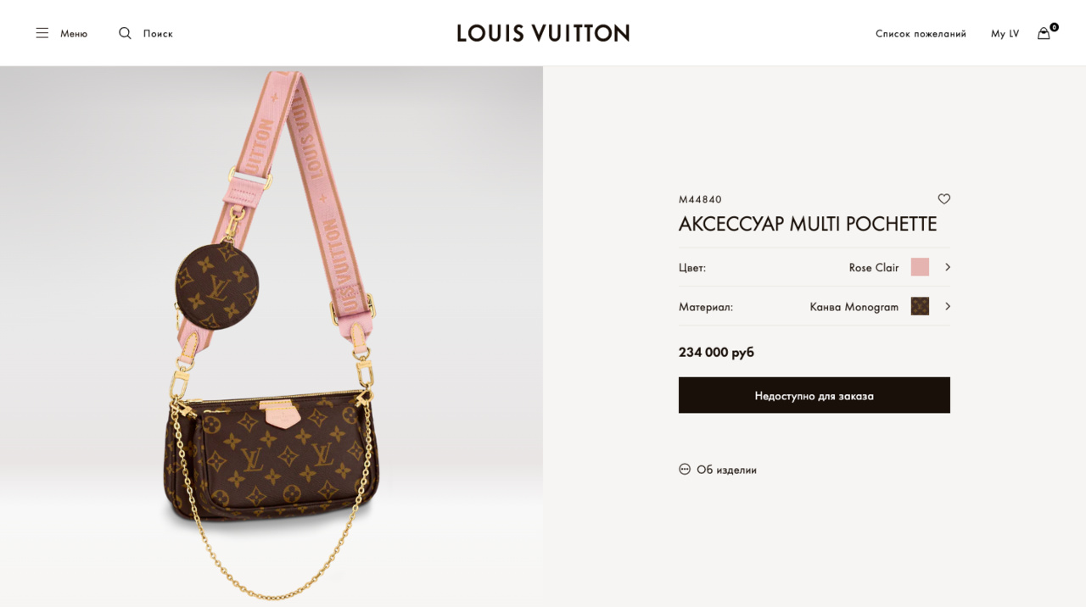Open the Rose Clair color option row

click(814, 267)
